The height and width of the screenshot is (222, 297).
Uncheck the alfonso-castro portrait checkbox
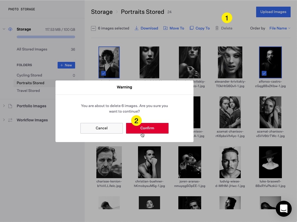(x=264, y=73)
